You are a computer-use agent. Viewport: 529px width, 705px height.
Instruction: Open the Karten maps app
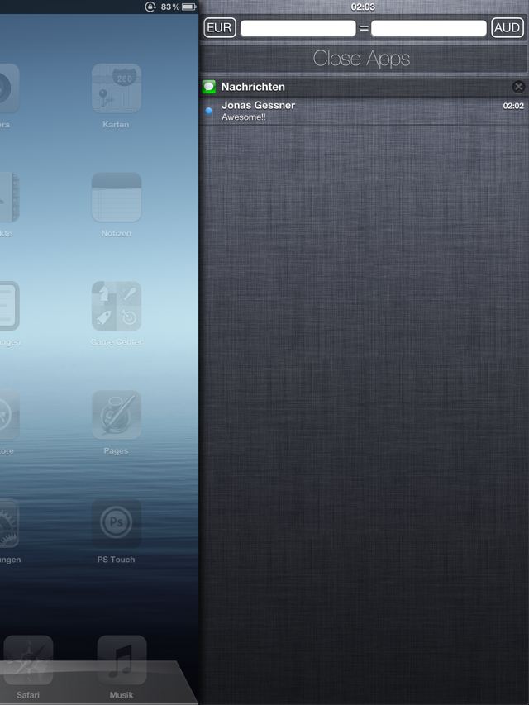(x=116, y=88)
